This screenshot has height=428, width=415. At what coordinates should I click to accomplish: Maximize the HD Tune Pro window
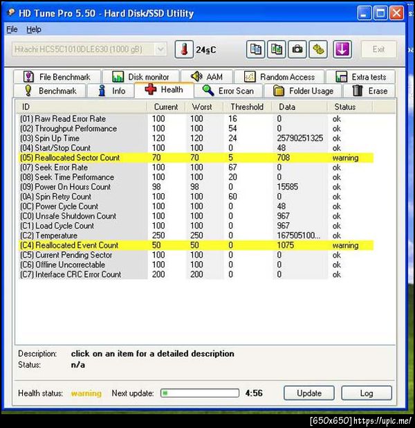coord(380,13)
